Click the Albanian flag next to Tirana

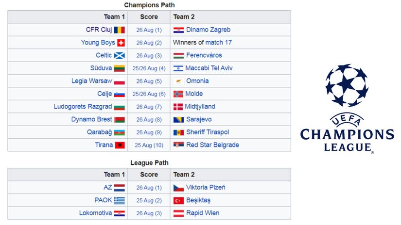click(120, 145)
